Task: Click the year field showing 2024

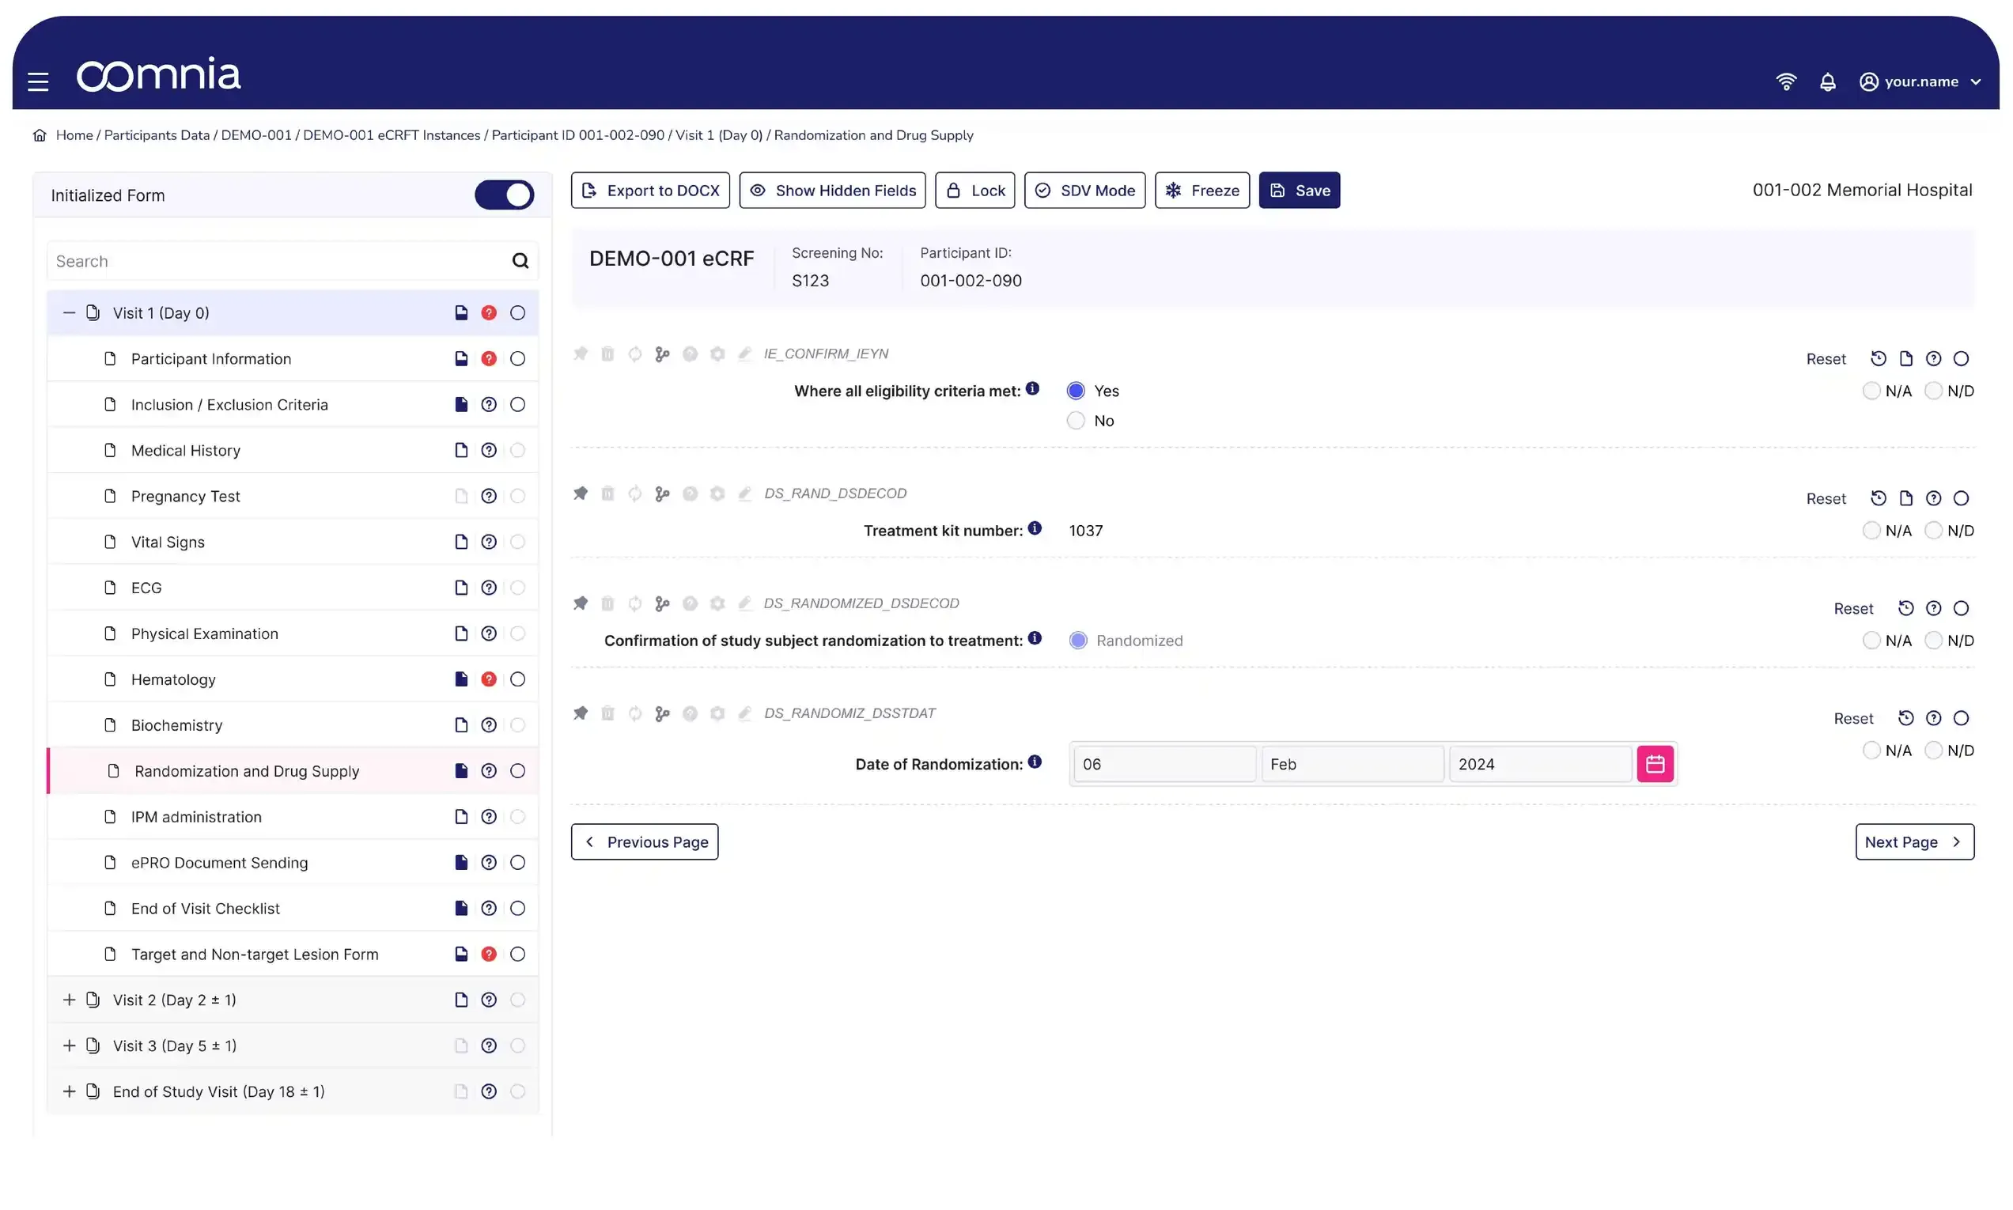Action: (x=1539, y=764)
